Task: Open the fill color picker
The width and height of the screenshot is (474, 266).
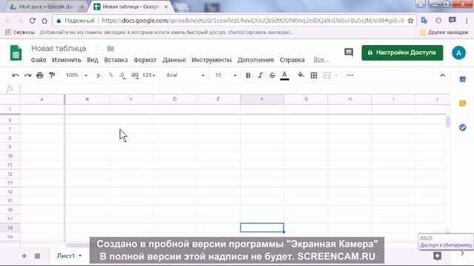Action: 301,75
